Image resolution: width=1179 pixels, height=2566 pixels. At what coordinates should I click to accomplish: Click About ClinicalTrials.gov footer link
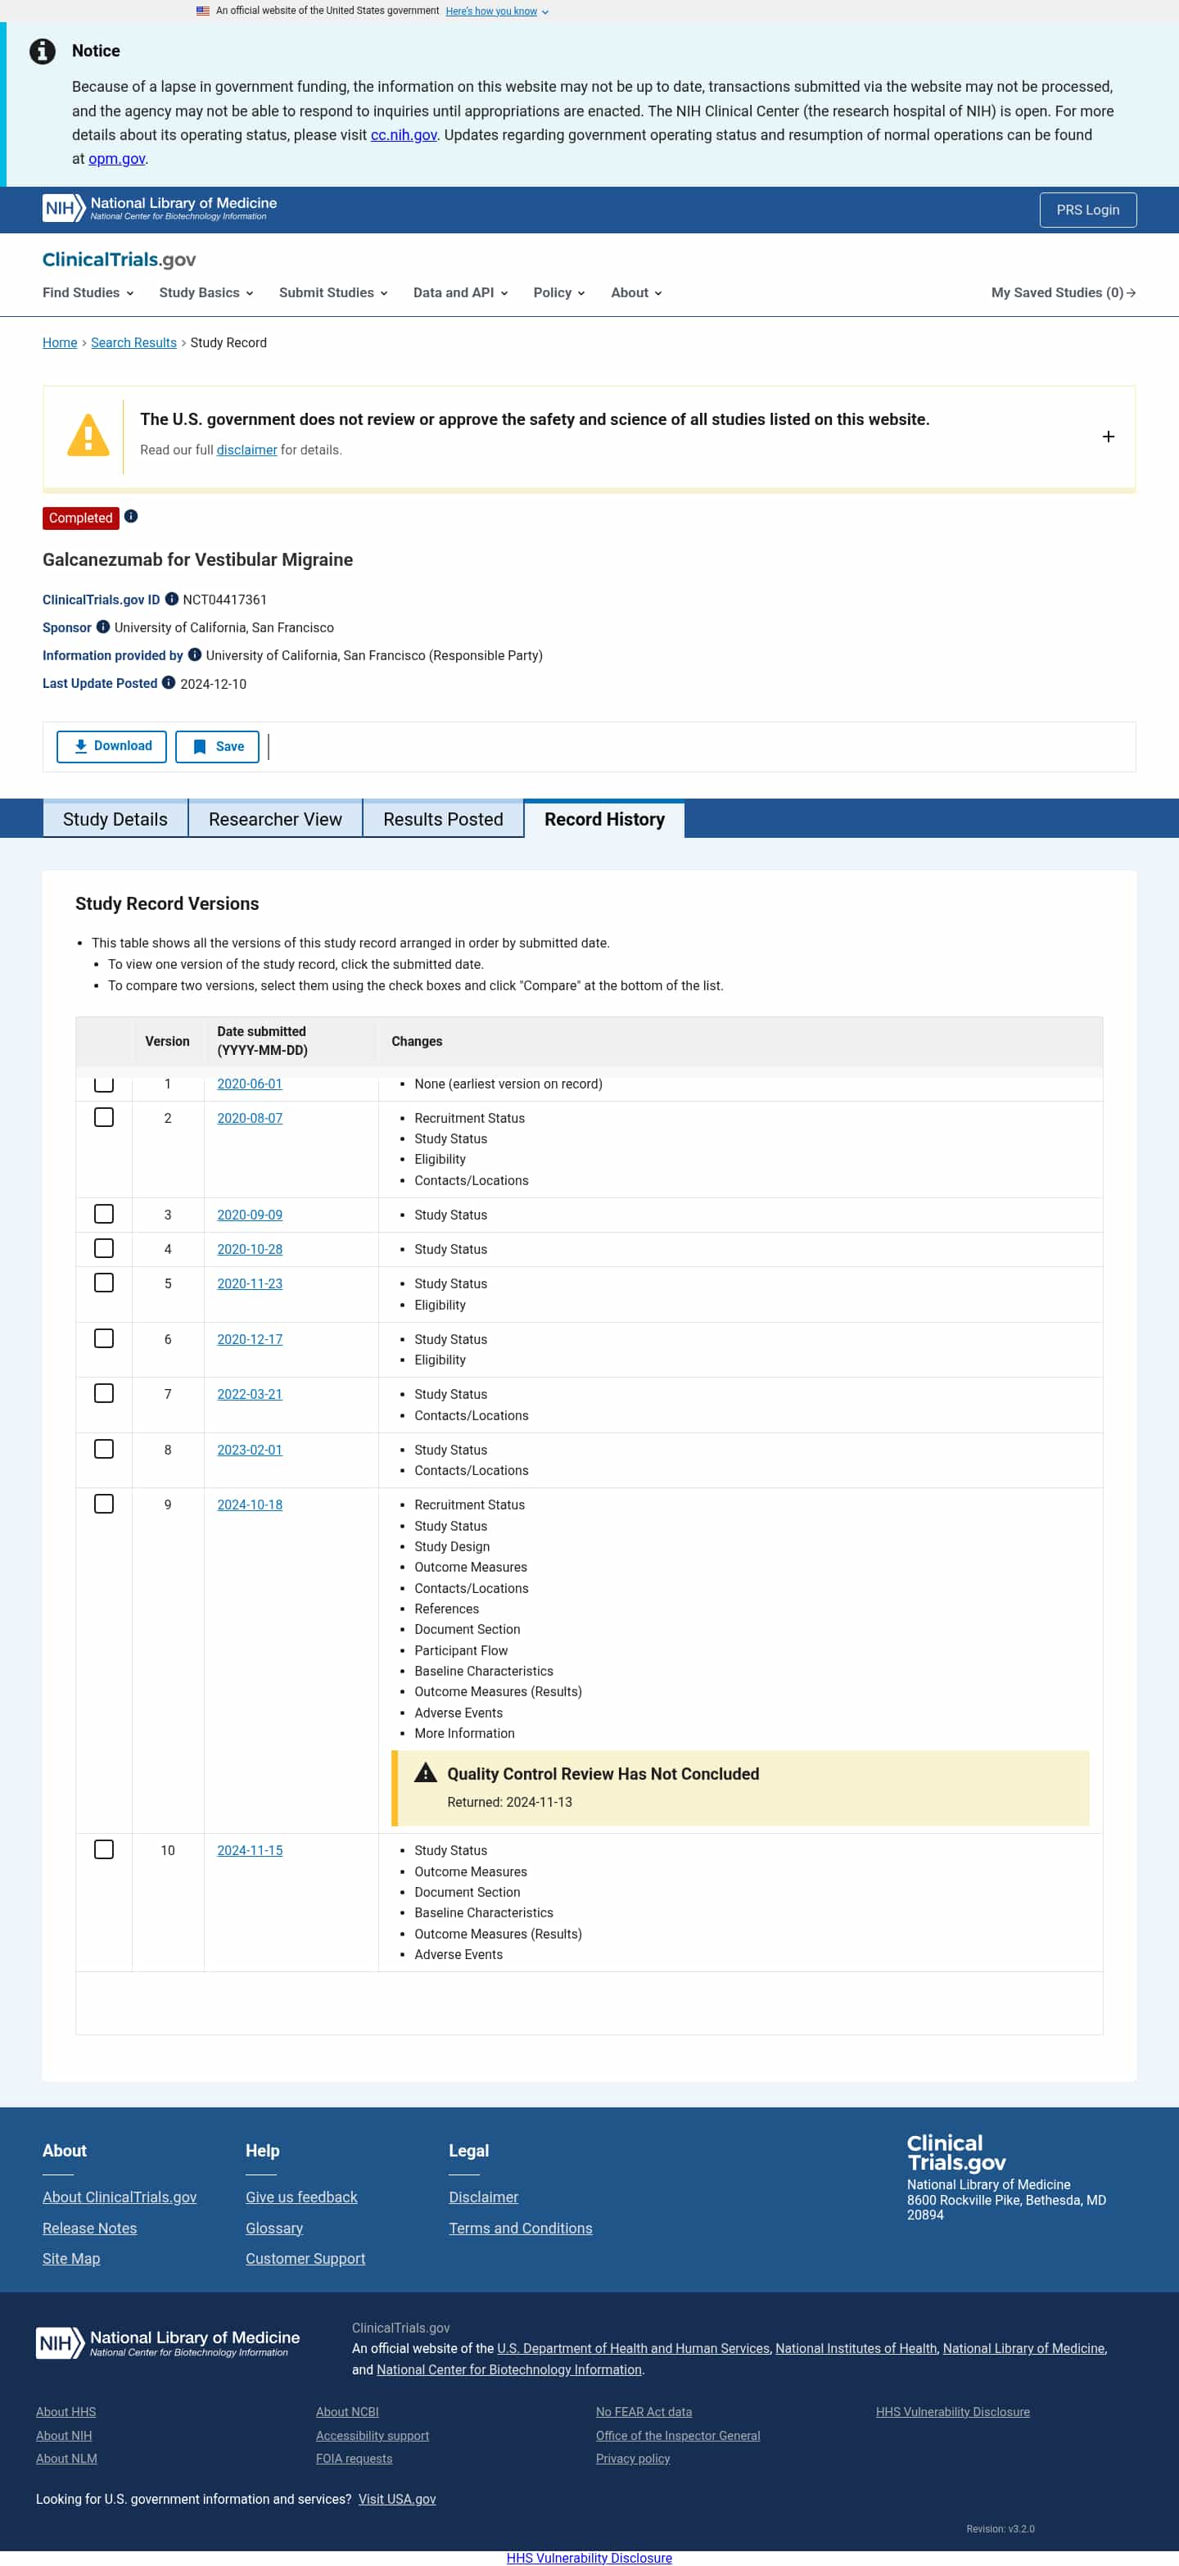click(x=120, y=2197)
